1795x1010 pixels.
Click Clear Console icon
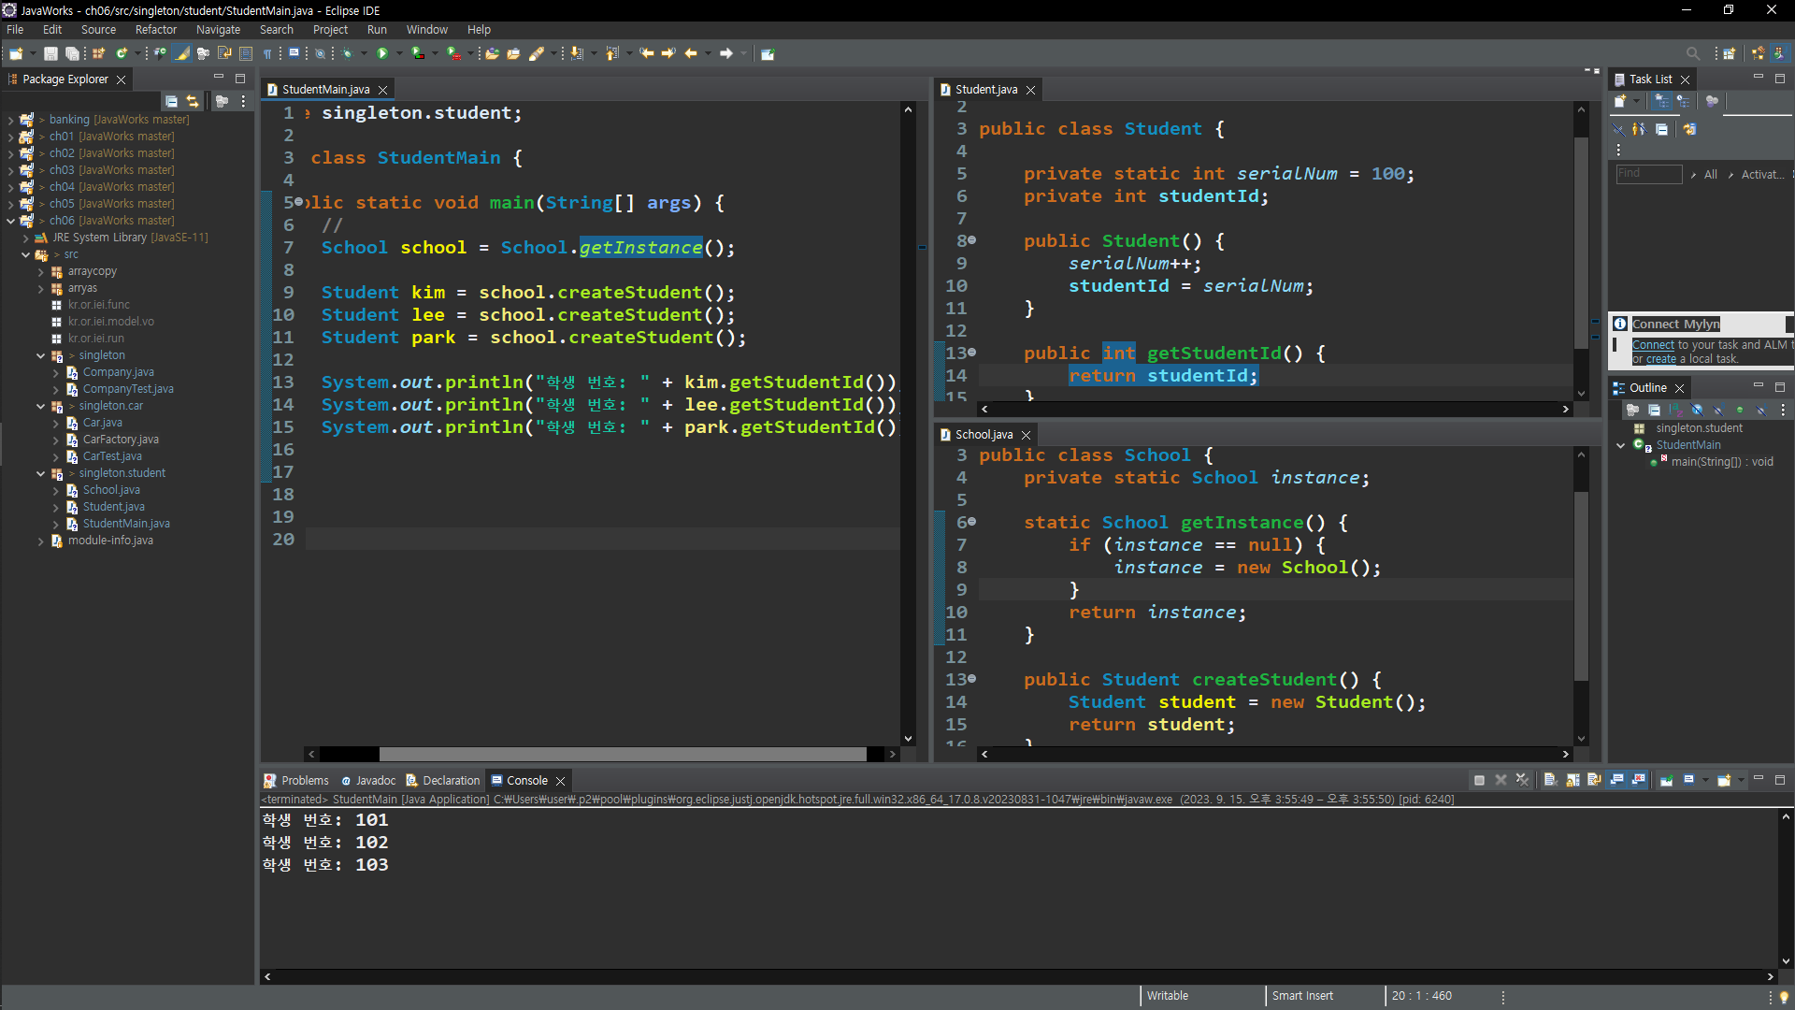(1550, 780)
